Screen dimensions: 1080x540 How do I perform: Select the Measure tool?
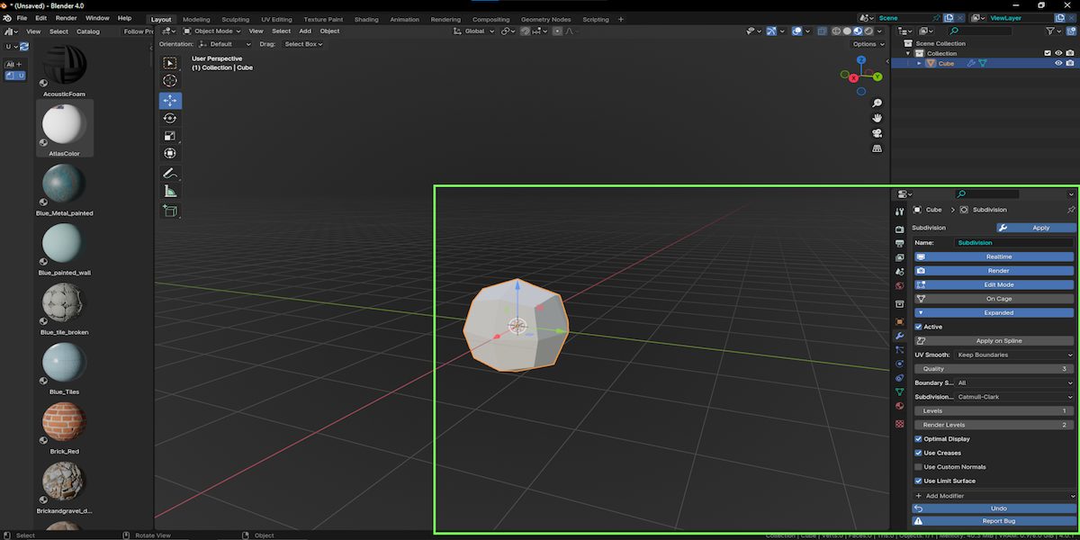click(170, 190)
